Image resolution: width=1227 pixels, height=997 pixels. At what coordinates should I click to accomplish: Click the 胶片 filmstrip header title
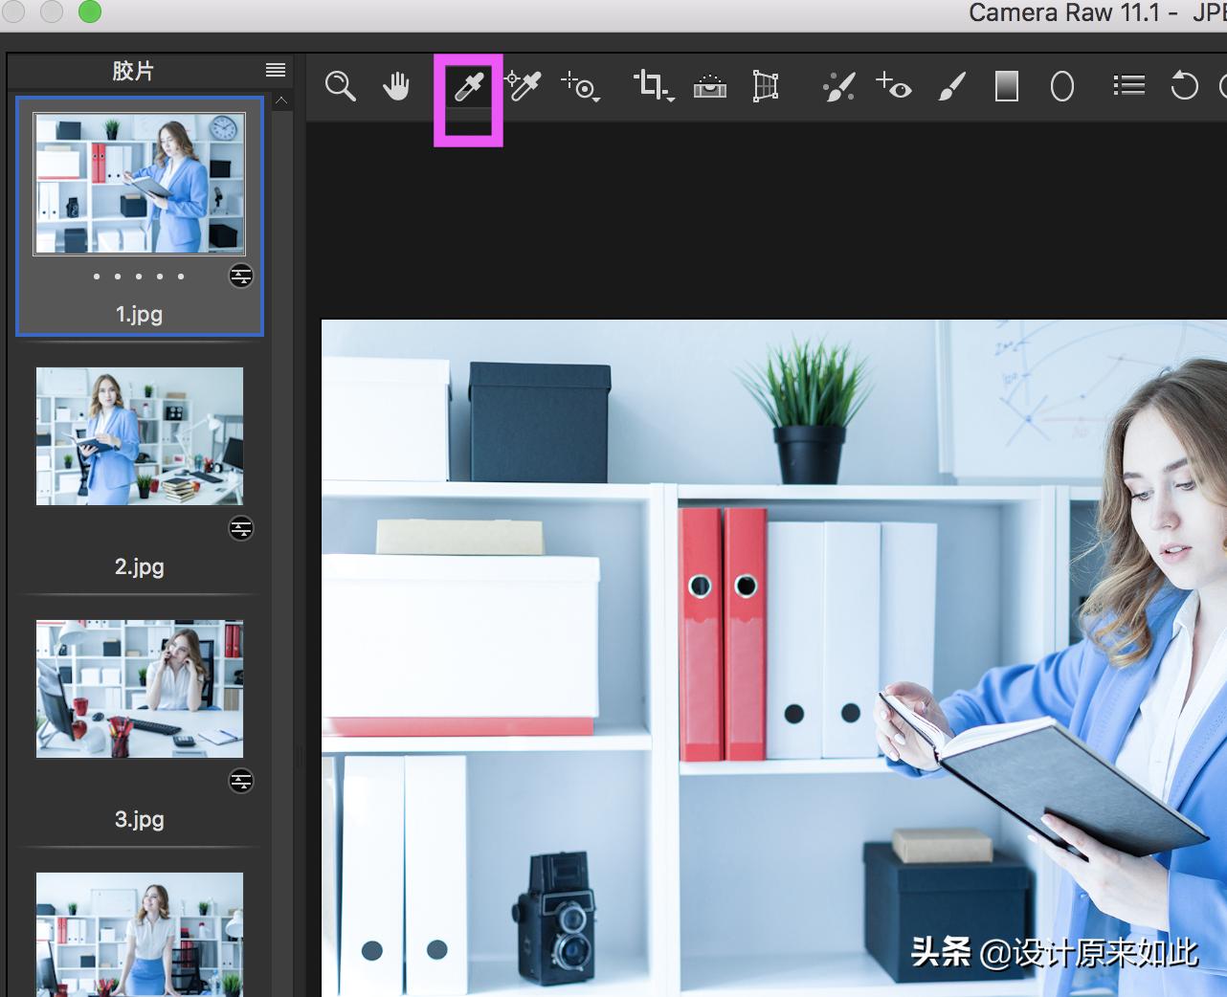point(133,71)
